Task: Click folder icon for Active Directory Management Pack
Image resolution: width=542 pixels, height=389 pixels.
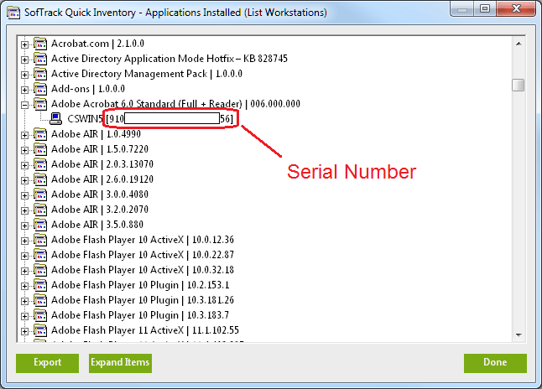Action: click(39, 74)
